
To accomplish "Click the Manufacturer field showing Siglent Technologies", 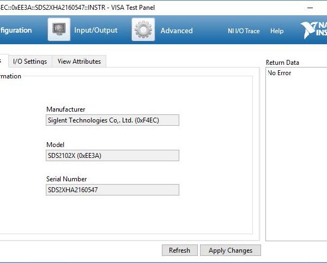I will tap(112, 120).
